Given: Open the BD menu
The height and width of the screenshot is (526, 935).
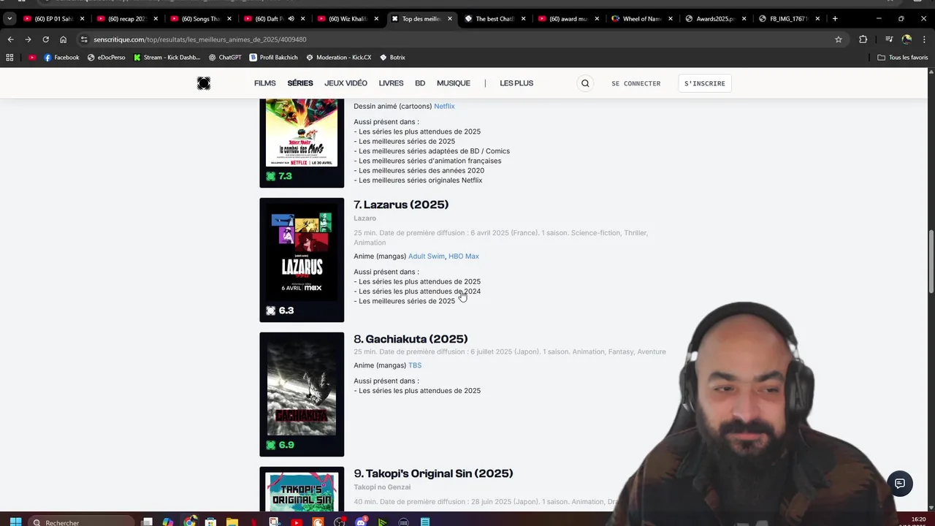Looking at the screenshot, I should [x=420, y=83].
